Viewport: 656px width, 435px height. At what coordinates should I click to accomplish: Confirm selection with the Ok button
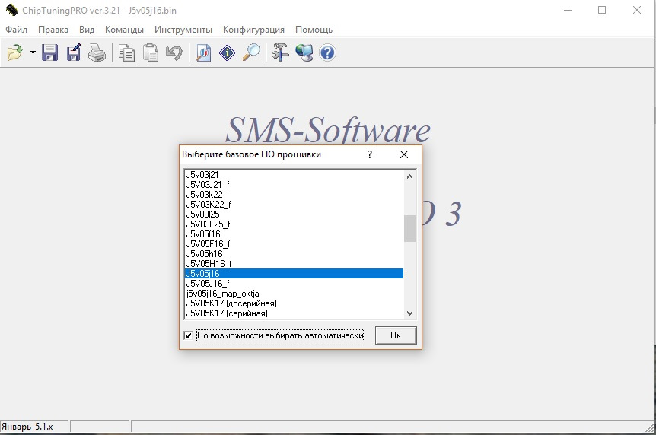click(x=396, y=335)
